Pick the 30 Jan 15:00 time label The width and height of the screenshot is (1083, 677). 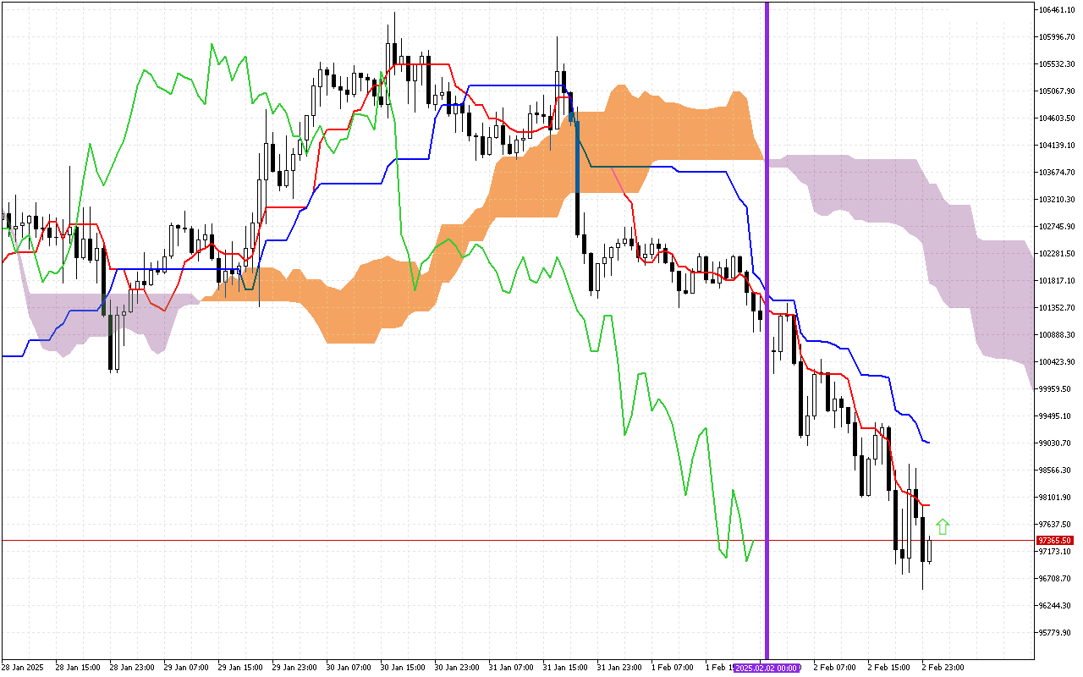[x=403, y=668]
